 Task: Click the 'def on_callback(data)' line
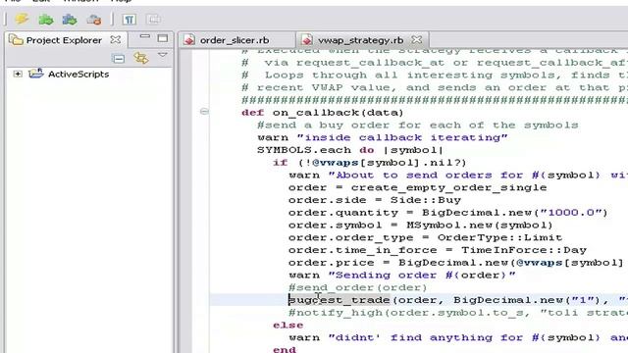click(323, 113)
